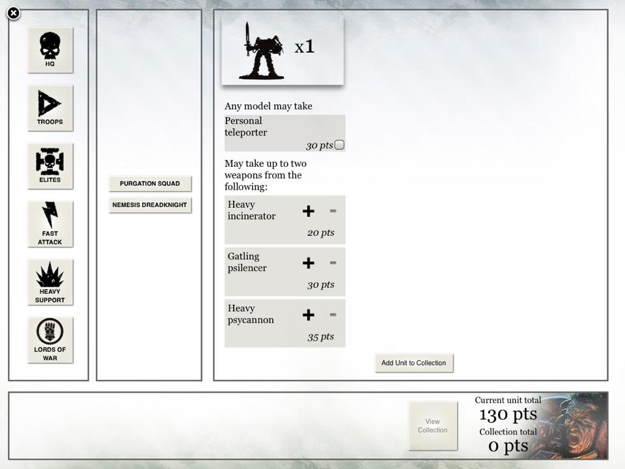Select the Troops category icon
Viewport: 625px width, 469px height.
click(x=50, y=108)
